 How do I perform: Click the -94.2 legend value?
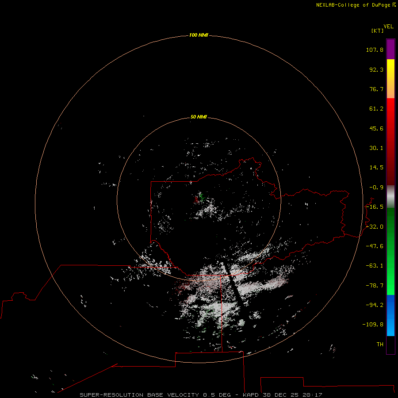click(x=375, y=305)
